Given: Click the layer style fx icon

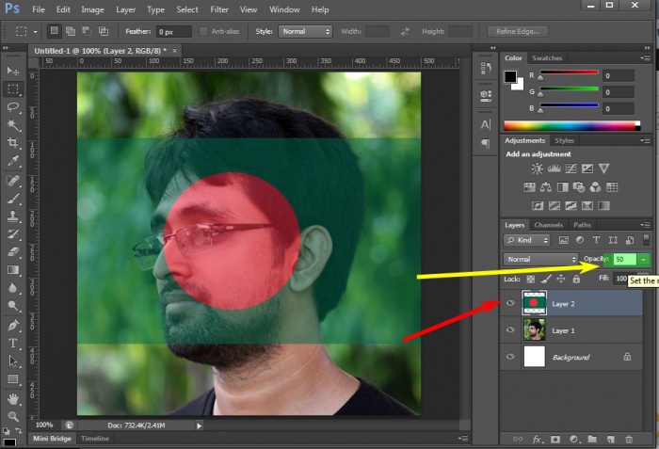Looking at the screenshot, I should point(538,439).
